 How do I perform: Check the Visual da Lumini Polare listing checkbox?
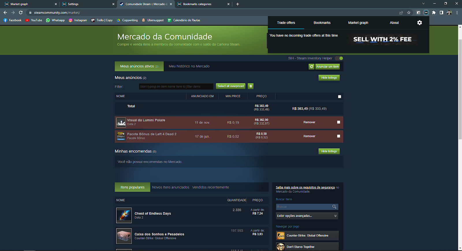pos(339,122)
